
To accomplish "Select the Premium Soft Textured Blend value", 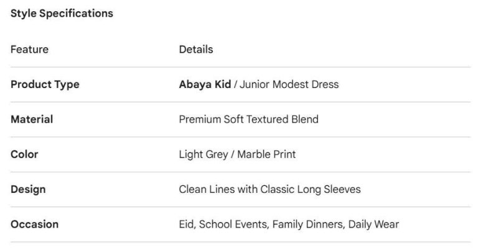I will click(x=248, y=119).
